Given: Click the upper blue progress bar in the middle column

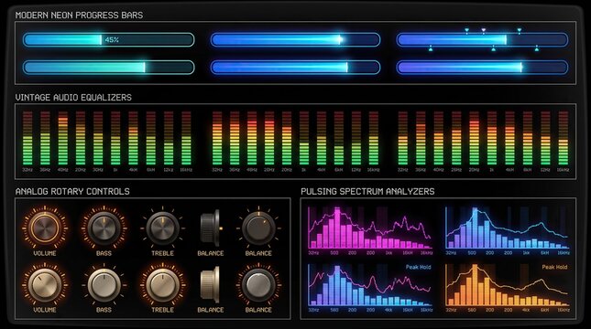Looking at the screenshot, I should pos(295,40).
